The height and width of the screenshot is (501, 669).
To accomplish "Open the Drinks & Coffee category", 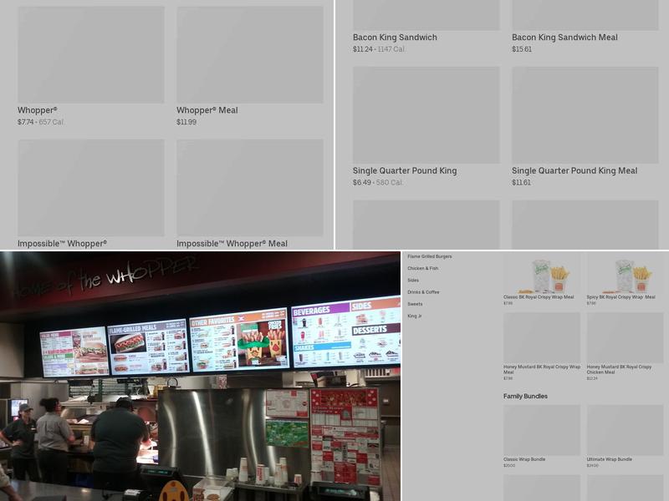I will (x=423, y=292).
